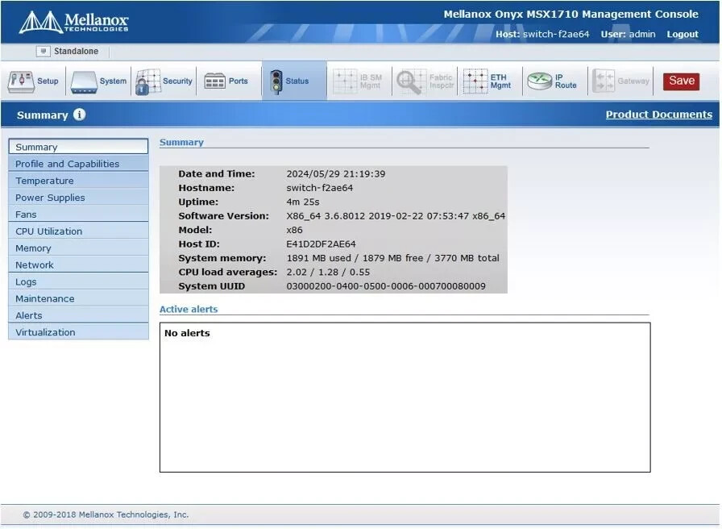Open the IP Route router icon

pos(540,81)
